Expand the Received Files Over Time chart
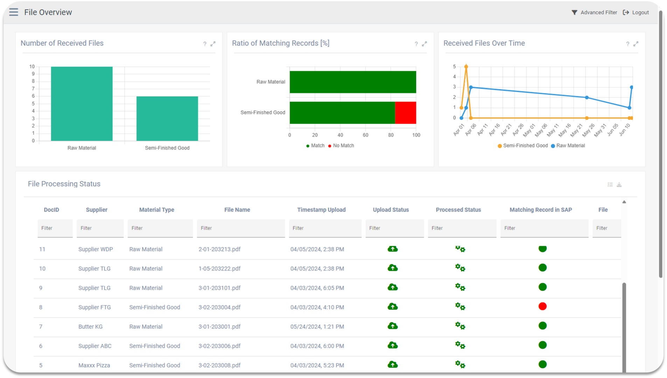The width and height of the screenshot is (667, 378). 636,44
